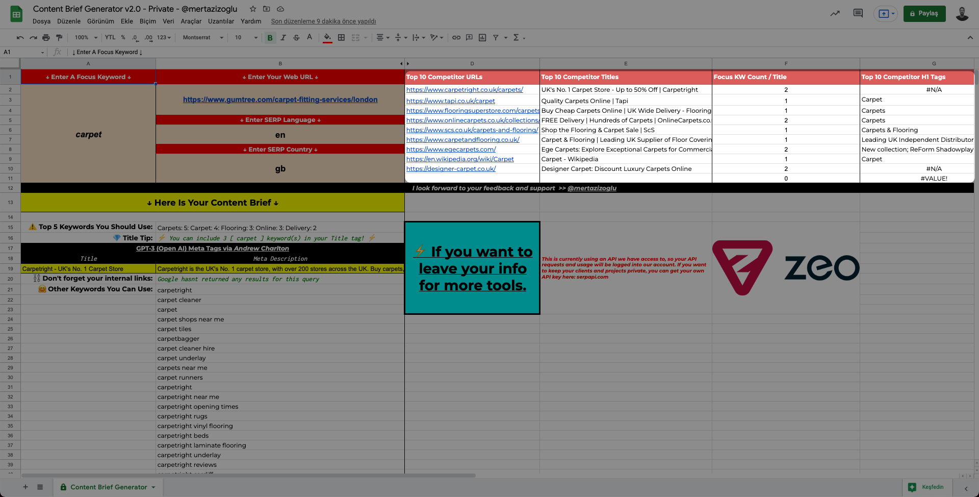Decrease decimal places
Screen dimensions: 979x497
(135, 38)
